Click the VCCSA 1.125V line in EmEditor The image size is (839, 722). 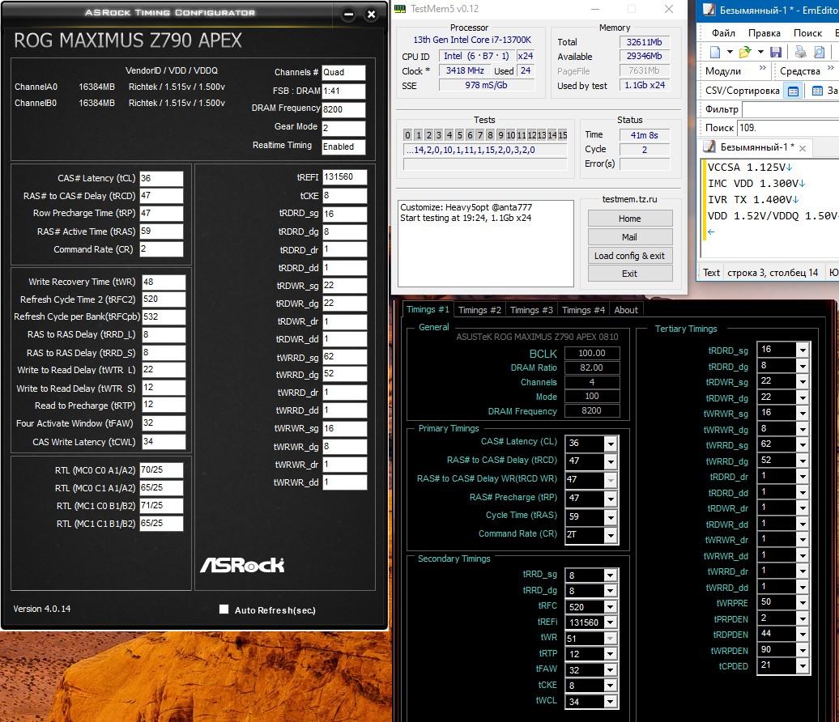[x=750, y=168]
